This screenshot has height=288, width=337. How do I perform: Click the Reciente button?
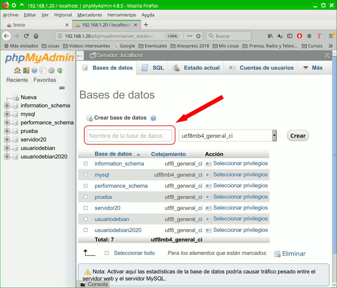click(x=17, y=80)
